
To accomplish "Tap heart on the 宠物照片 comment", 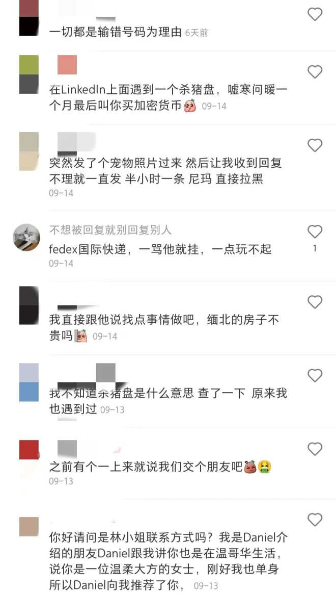I will click(315, 145).
